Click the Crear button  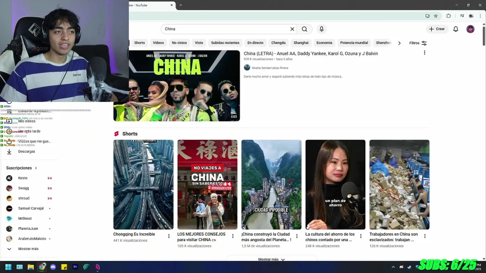pos(437,29)
